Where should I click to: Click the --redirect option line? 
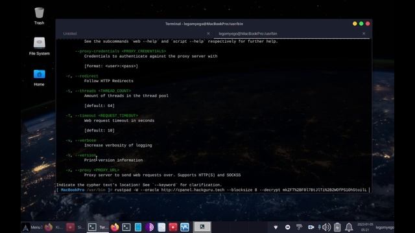tap(82, 76)
